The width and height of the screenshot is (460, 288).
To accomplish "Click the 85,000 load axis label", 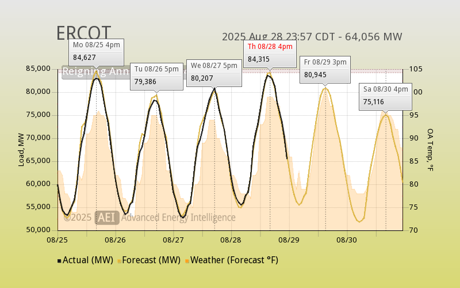I will (38, 69).
